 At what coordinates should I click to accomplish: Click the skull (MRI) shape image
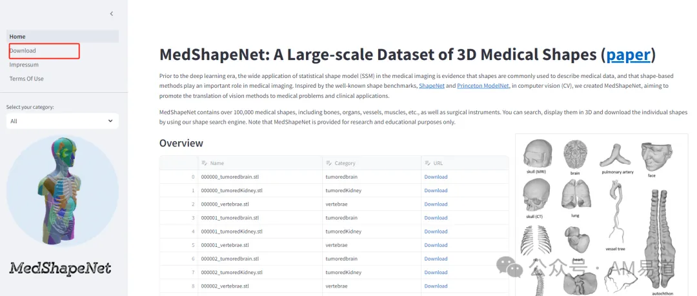(538, 153)
